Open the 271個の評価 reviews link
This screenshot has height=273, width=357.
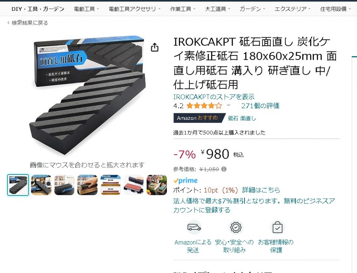click(260, 106)
